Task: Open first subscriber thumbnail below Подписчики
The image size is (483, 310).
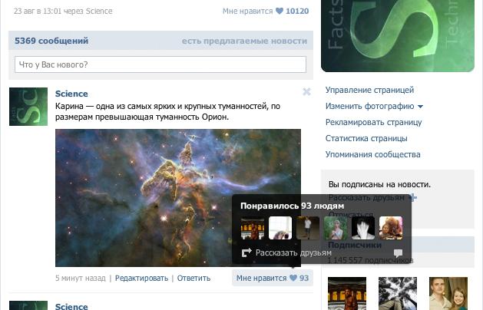Action: (347, 293)
